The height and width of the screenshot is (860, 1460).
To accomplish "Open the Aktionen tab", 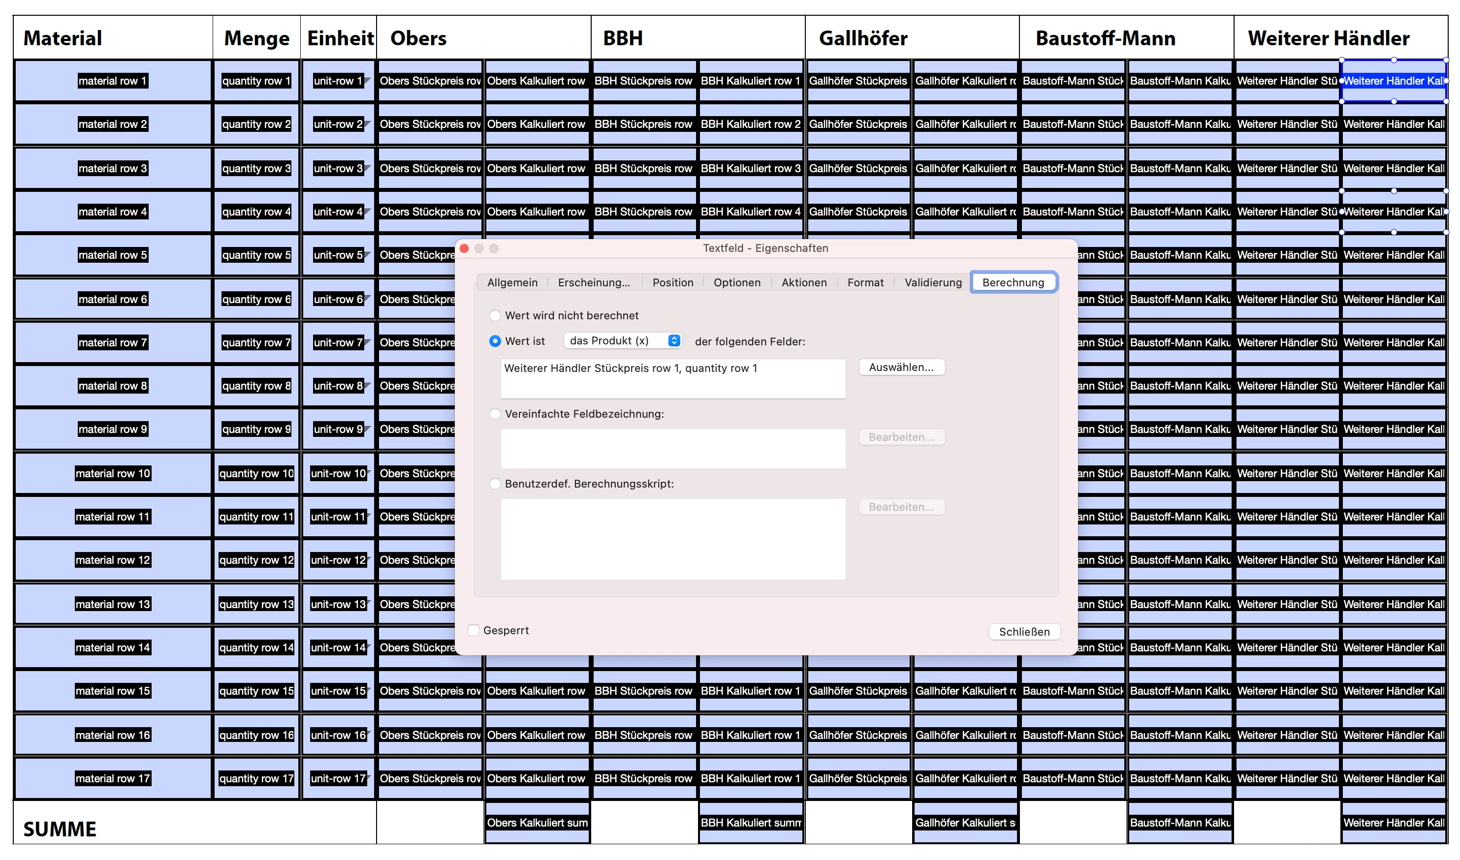I will [x=804, y=283].
